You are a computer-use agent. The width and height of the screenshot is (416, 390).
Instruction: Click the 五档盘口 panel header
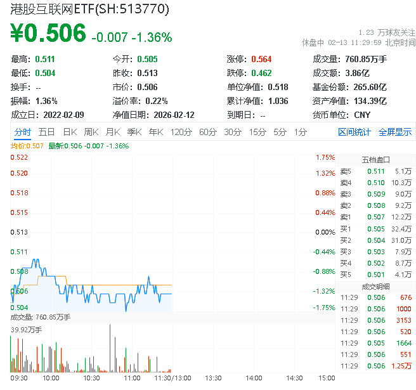click(375, 159)
